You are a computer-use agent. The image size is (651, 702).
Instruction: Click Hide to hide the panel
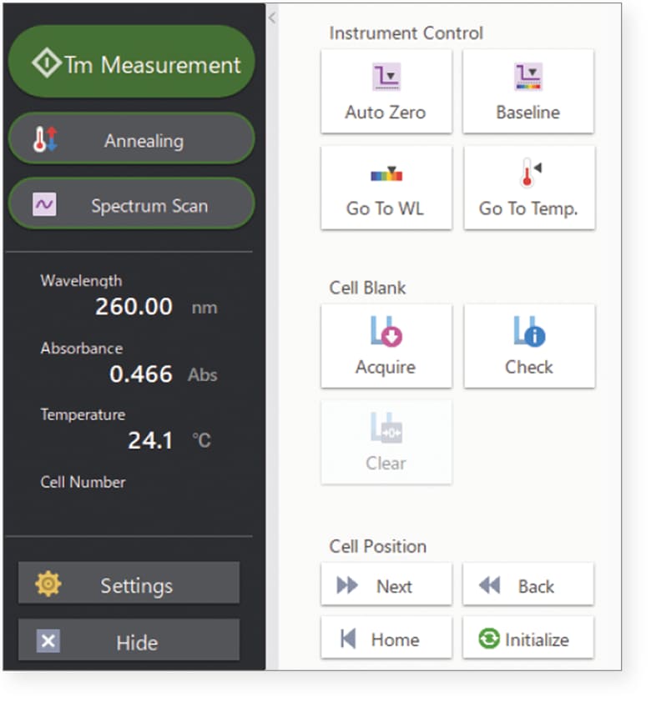pos(129,640)
